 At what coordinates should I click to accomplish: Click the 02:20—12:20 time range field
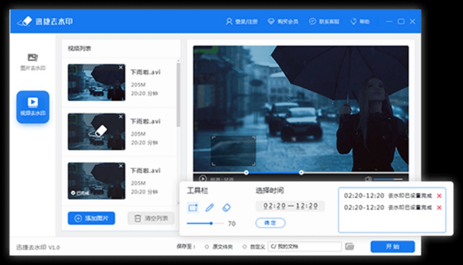(290, 206)
